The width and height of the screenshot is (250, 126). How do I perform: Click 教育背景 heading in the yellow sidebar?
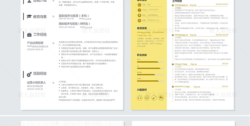[x=142, y=28]
